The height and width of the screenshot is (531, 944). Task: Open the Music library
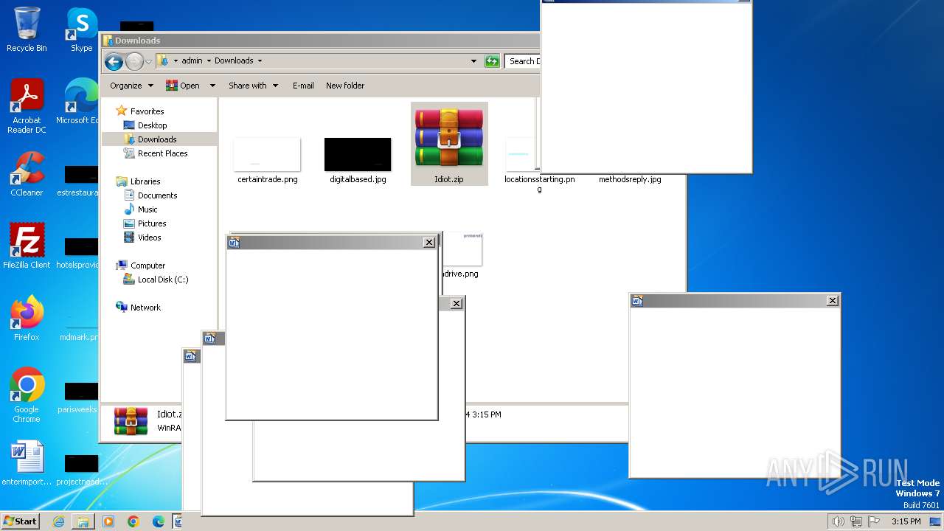pyautogui.click(x=147, y=209)
